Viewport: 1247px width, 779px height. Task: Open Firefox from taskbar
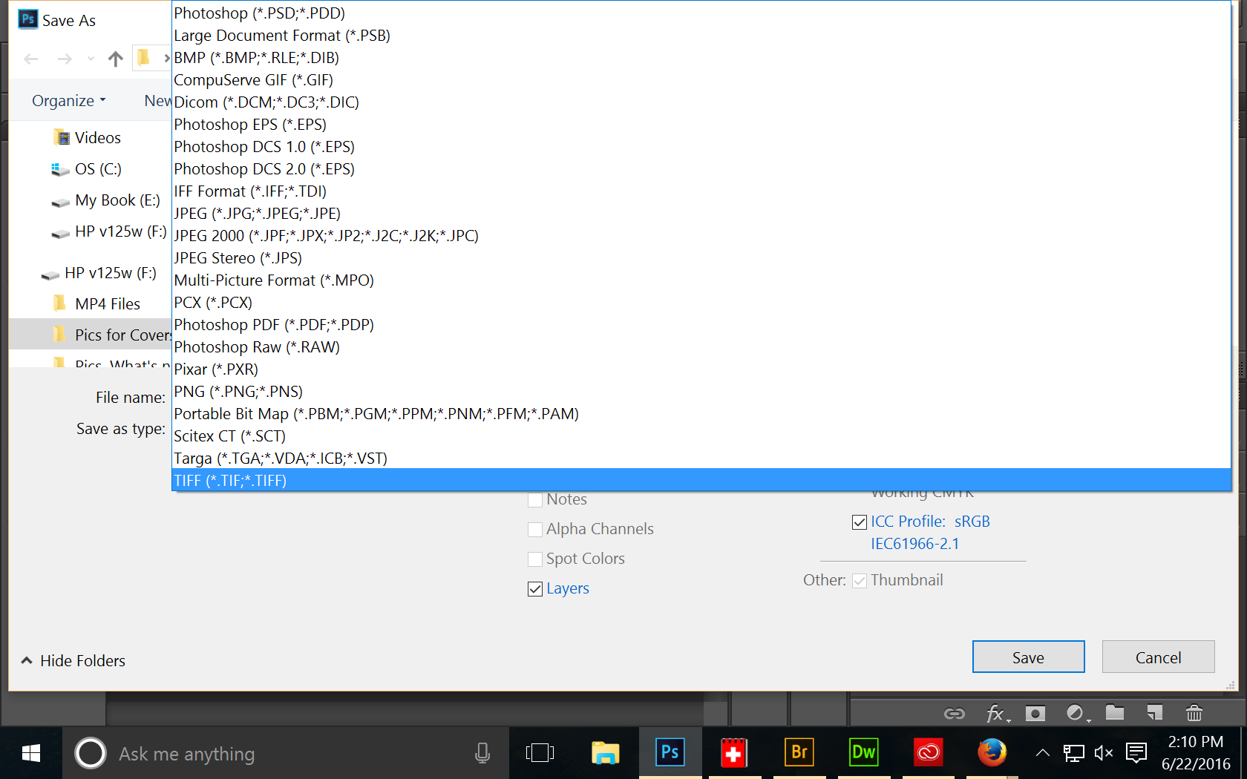point(992,754)
